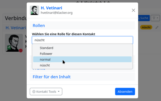Select the Standard role option
Screen dimensions: 161x101
pyautogui.click(x=46, y=48)
